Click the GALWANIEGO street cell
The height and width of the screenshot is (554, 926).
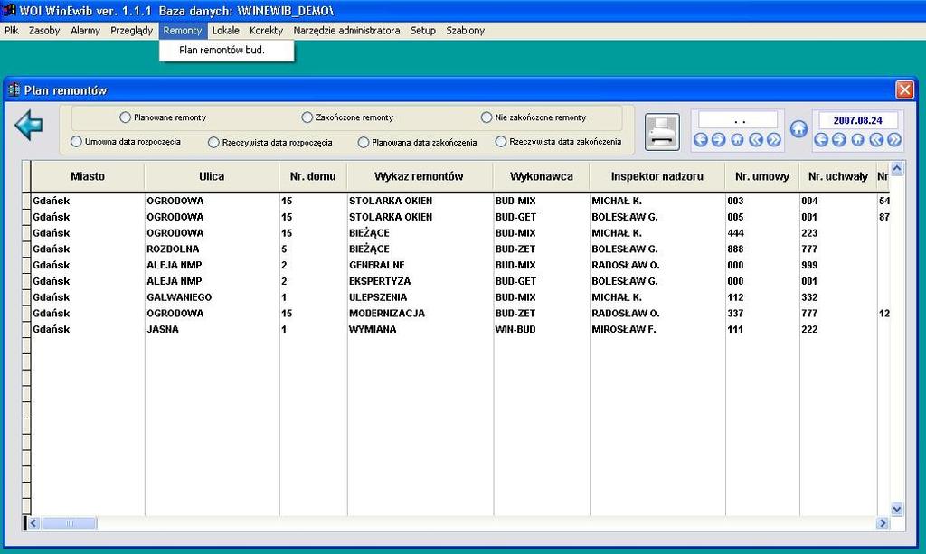pyautogui.click(x=212, y=297)
